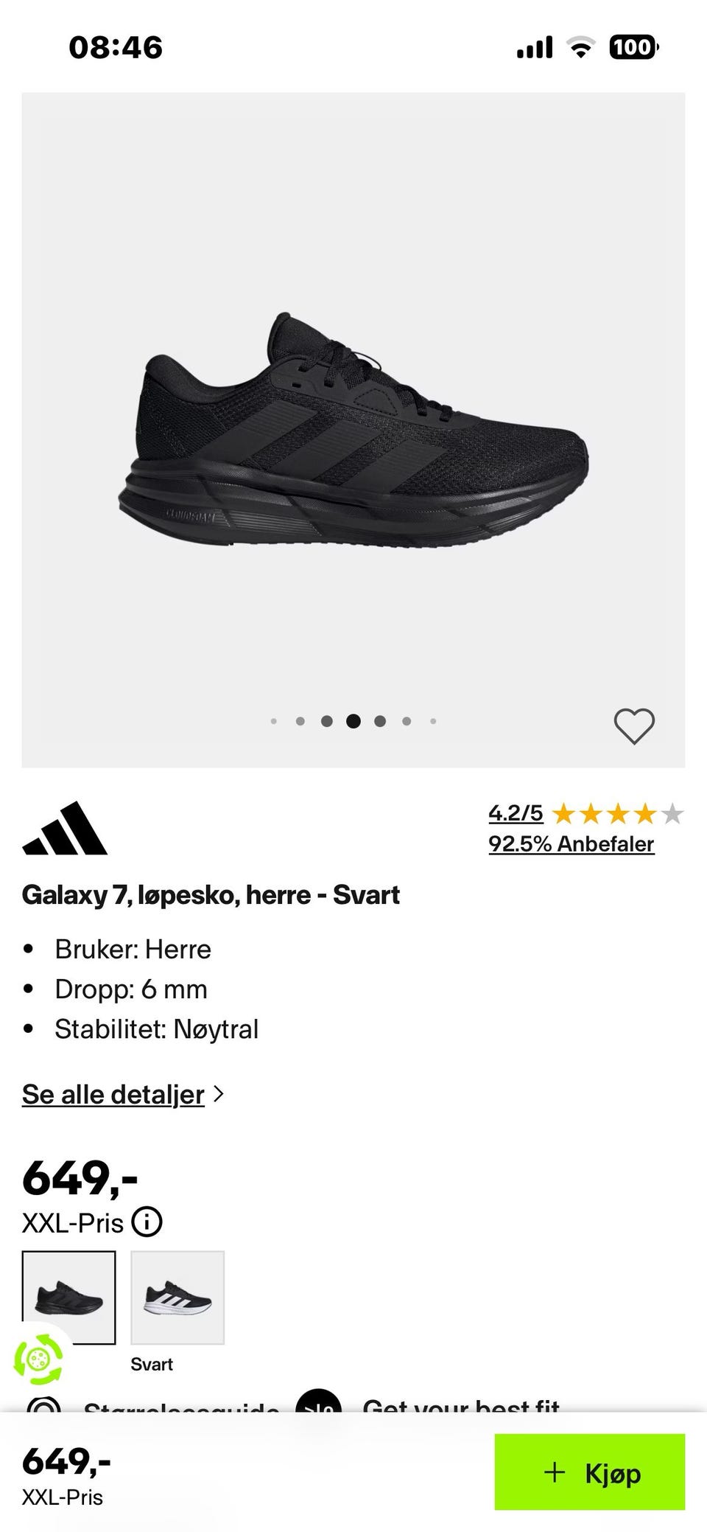Click the star rating icons
This screenshot has width=707, height=1532.
617,814
